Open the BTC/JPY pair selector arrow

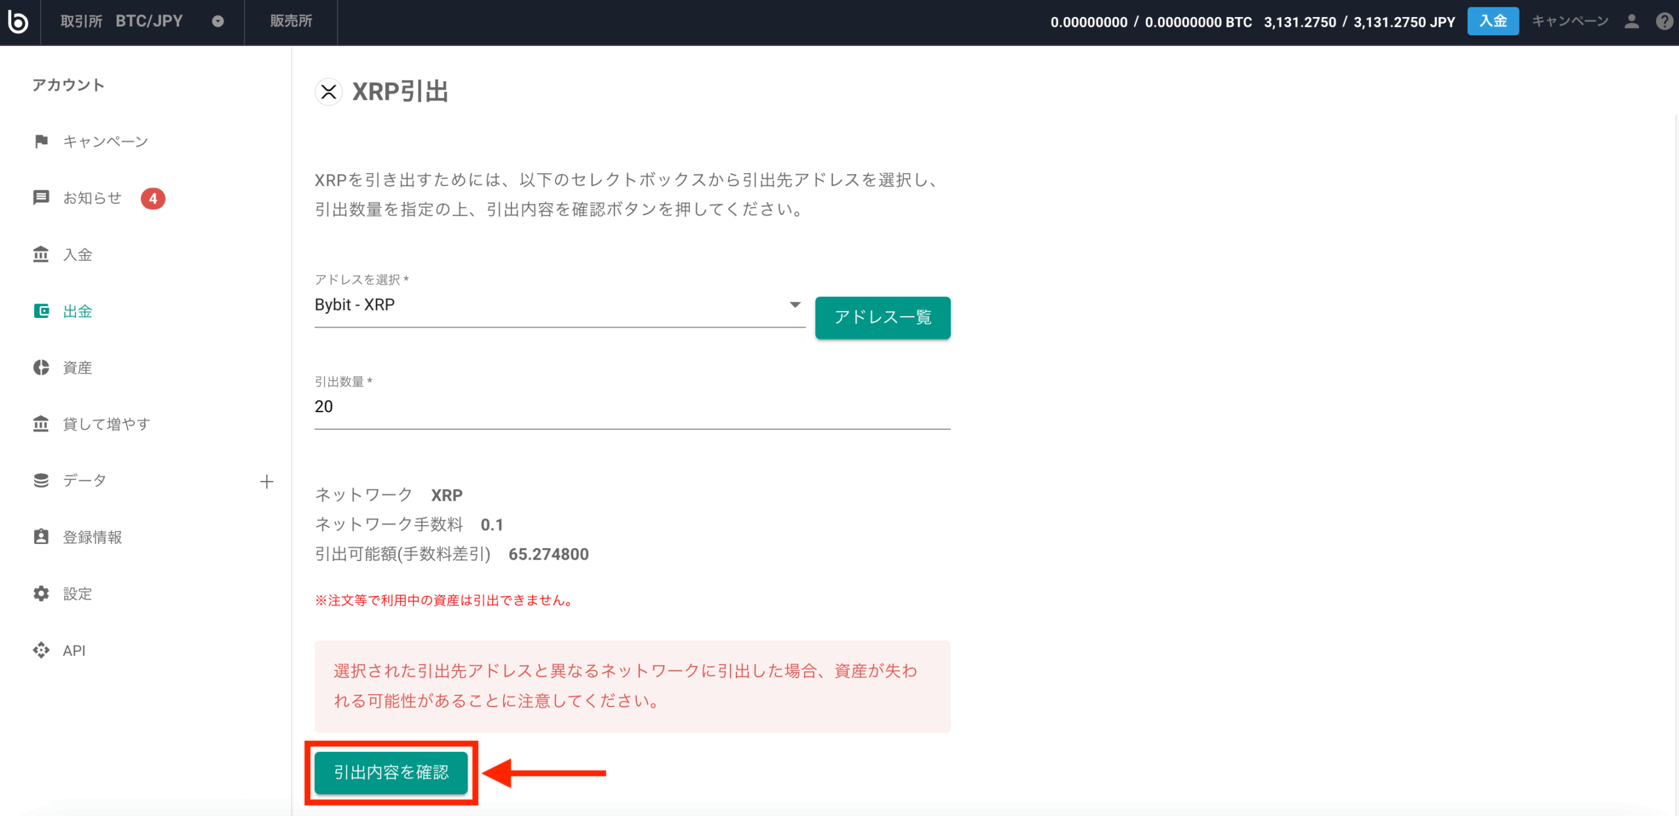pos(218,22)
